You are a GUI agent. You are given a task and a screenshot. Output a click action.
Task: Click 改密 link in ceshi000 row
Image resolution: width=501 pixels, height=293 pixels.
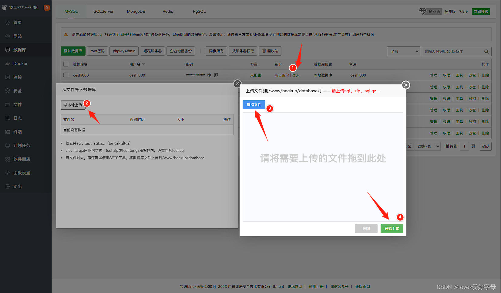click(x=472, y=75)
